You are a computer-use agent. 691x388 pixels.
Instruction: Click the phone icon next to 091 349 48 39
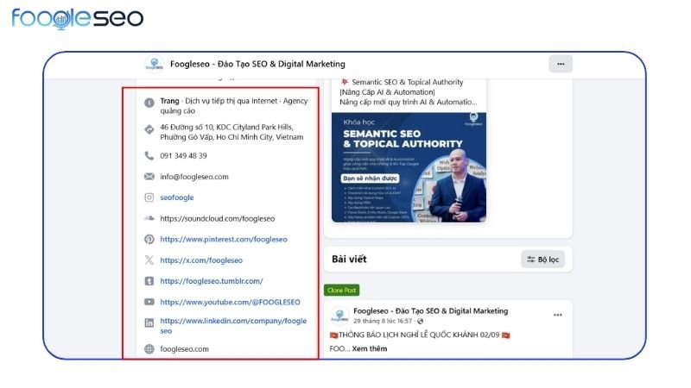point(149,156)
